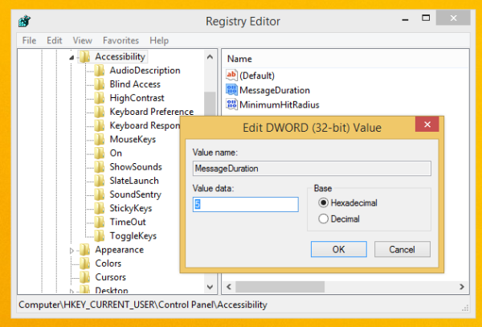482x327 pixels.
Task: Click the tree pane scroll up arrow
Action: (210, 57)
